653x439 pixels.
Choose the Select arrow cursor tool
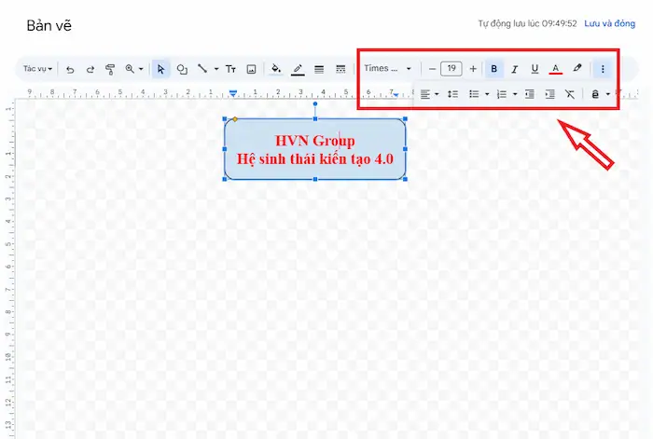[x=160, y=69]
